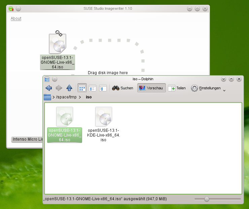The width and height of the screenshot is (249, 209).
Task: Select openSUSE-13.1-KDE-Live ISO file icon
Action: [104, 117]
